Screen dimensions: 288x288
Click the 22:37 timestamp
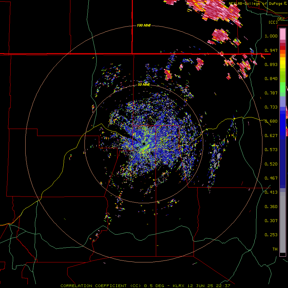coord(223,286)
